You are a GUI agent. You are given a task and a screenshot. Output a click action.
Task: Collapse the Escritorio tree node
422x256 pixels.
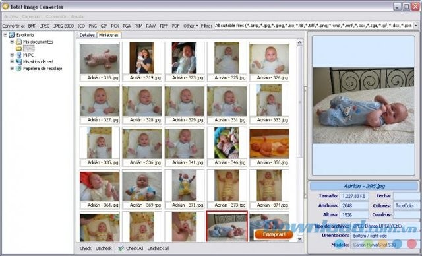point(5,35)
